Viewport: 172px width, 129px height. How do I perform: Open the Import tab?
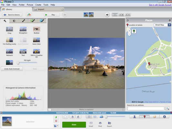point(48,9)
